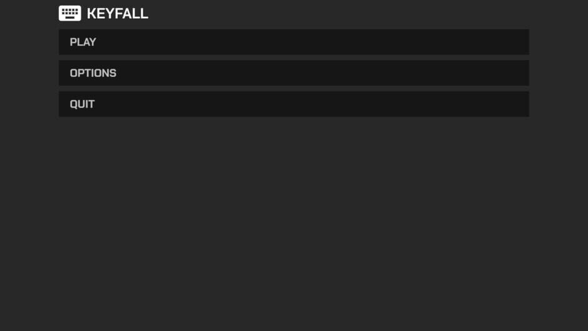
Task: Click the word OPTIONS in the middle row
Action: point(93,73)
